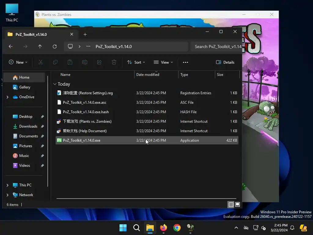Click the Paste clipboard icon
Image resolution: width=313 pixels, height=235 pixels.
[70, 62]
